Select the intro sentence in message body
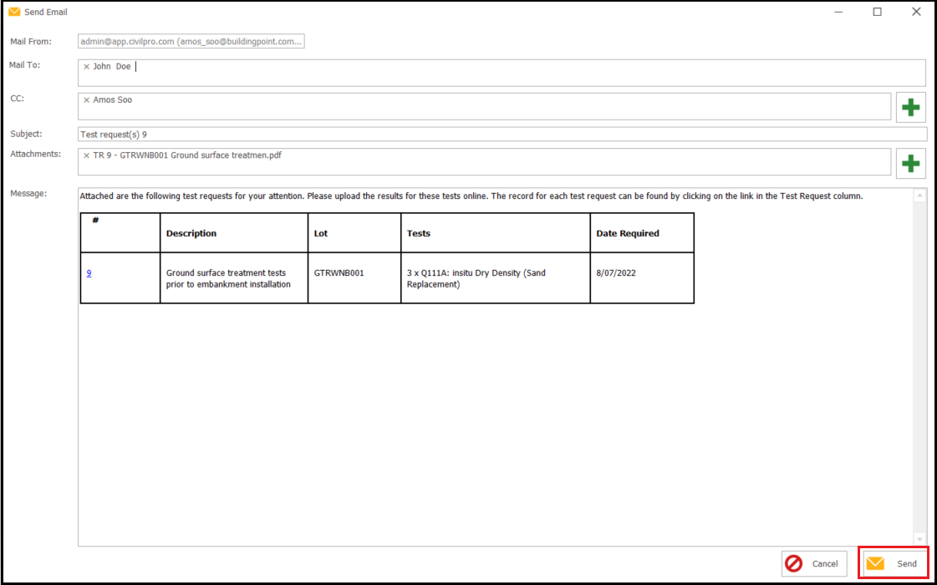 471,196
